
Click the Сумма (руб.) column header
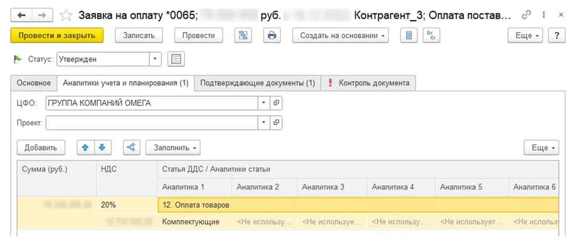tap(57, 177)
